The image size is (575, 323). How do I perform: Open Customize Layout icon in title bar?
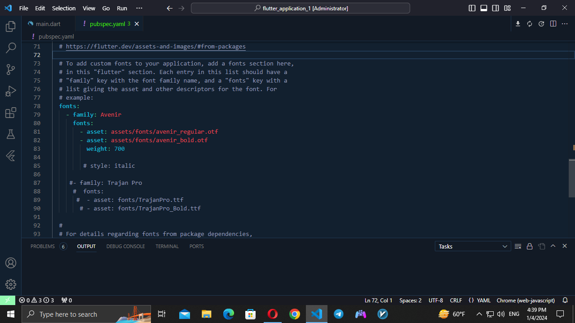click(507, 8)
